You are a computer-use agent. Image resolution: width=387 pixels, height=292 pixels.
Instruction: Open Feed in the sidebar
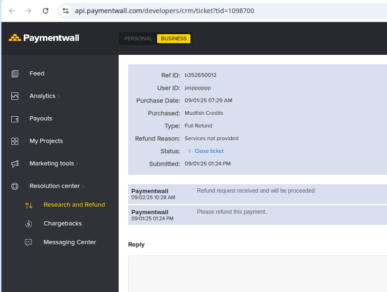click(37, 74)
